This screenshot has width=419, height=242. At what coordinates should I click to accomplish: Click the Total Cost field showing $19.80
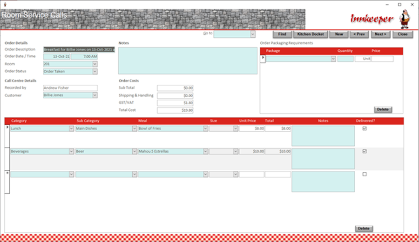pyautogui.click(x=176, y=110)
